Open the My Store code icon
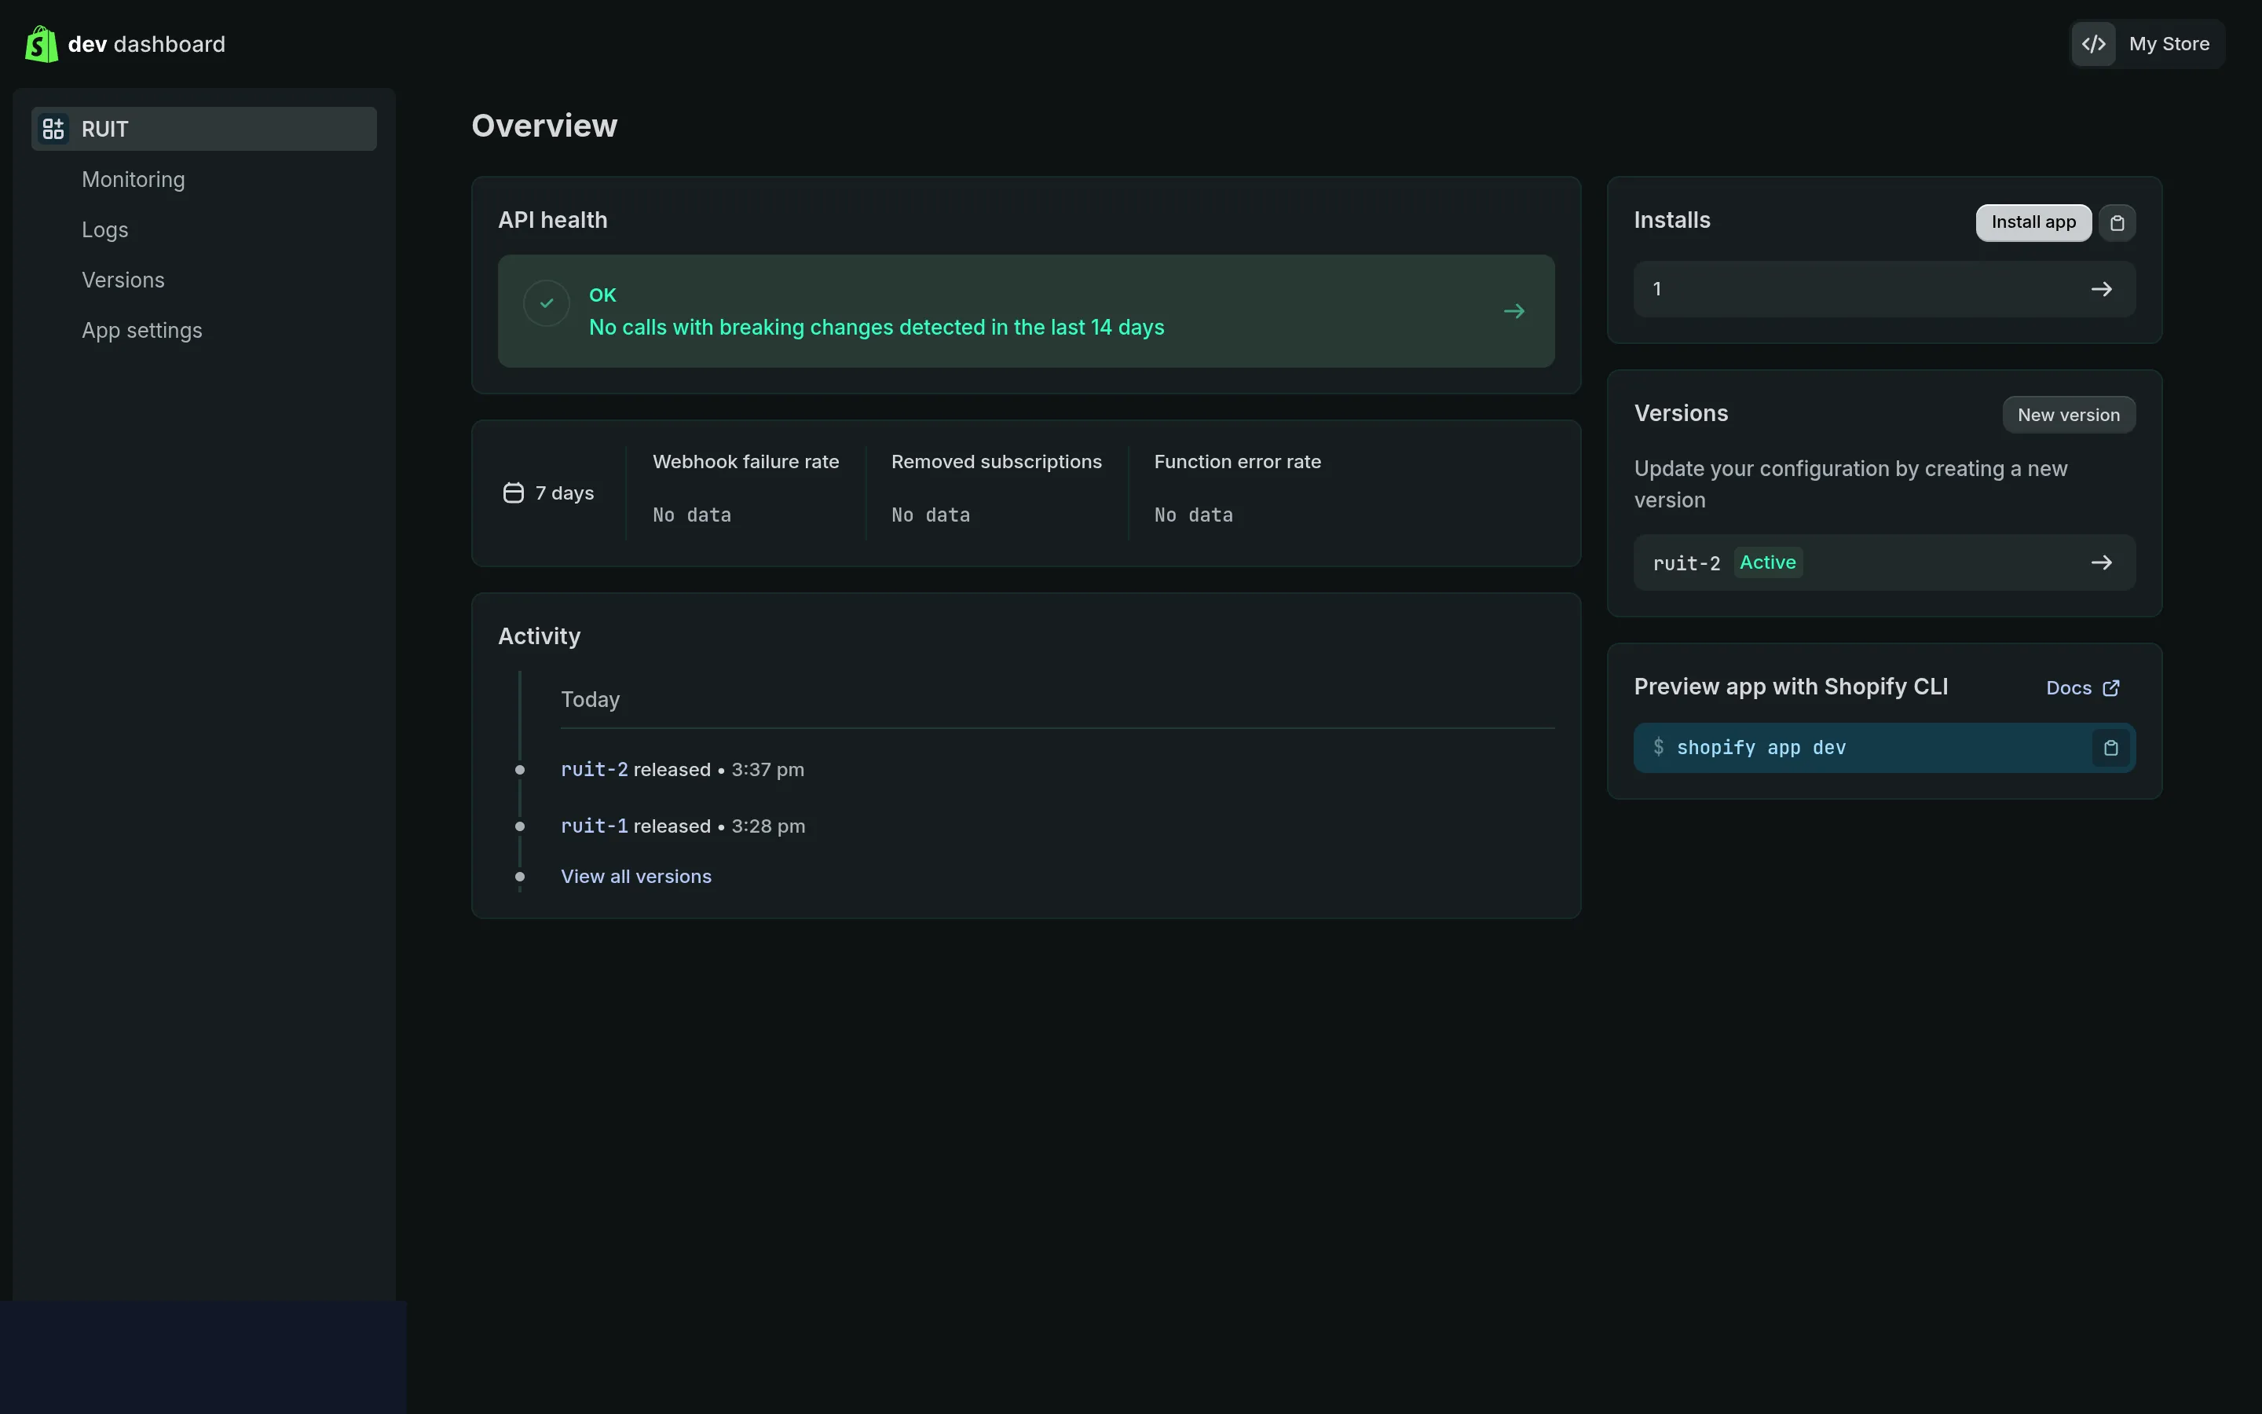The height and width of the screenshot is (1414, 2262). [2094, 44]
